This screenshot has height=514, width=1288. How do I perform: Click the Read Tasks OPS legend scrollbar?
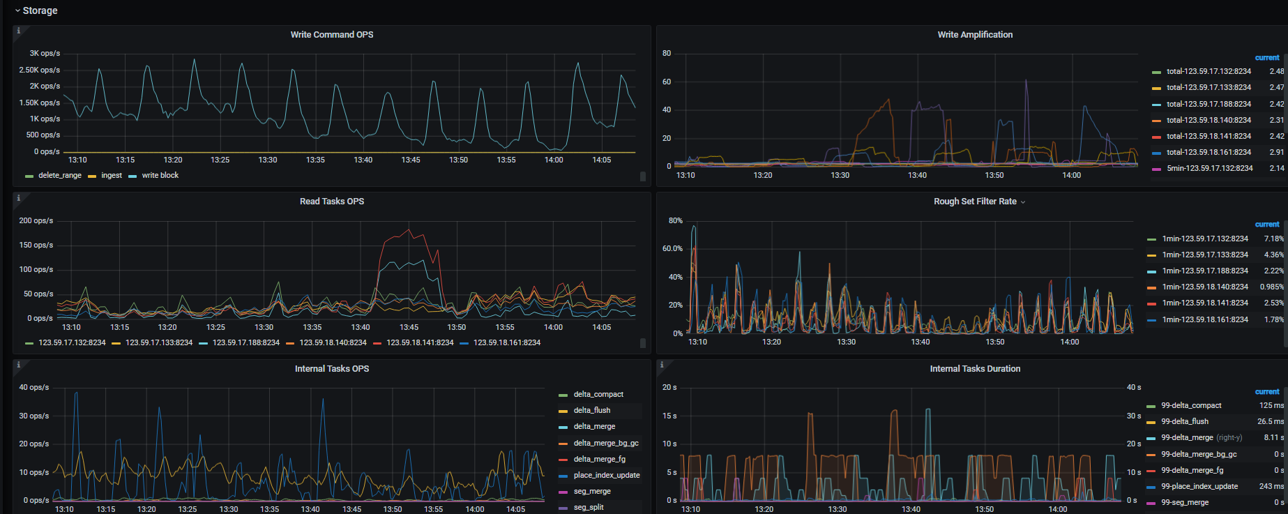642,343
